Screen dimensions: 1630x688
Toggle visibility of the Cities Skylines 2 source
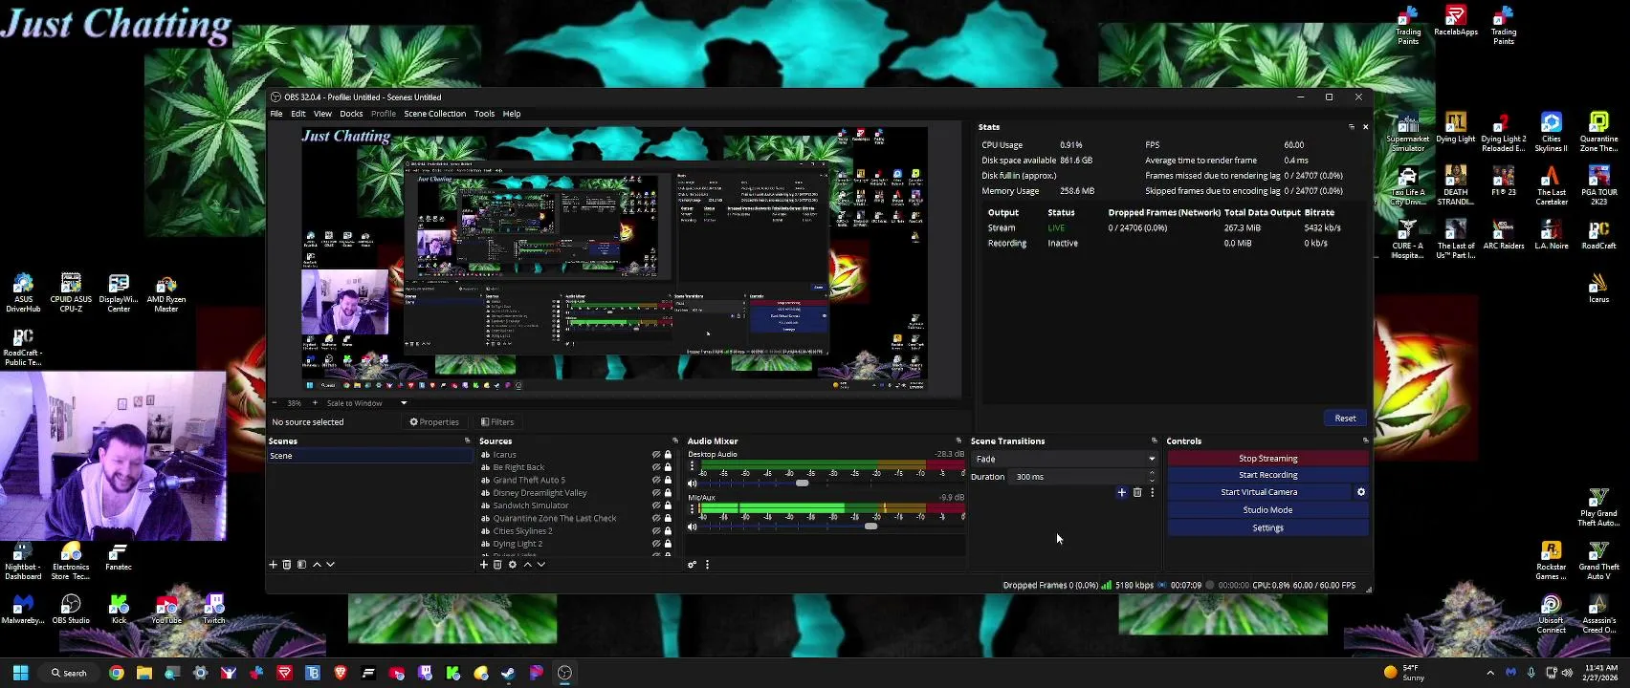[x=656, y=531]
